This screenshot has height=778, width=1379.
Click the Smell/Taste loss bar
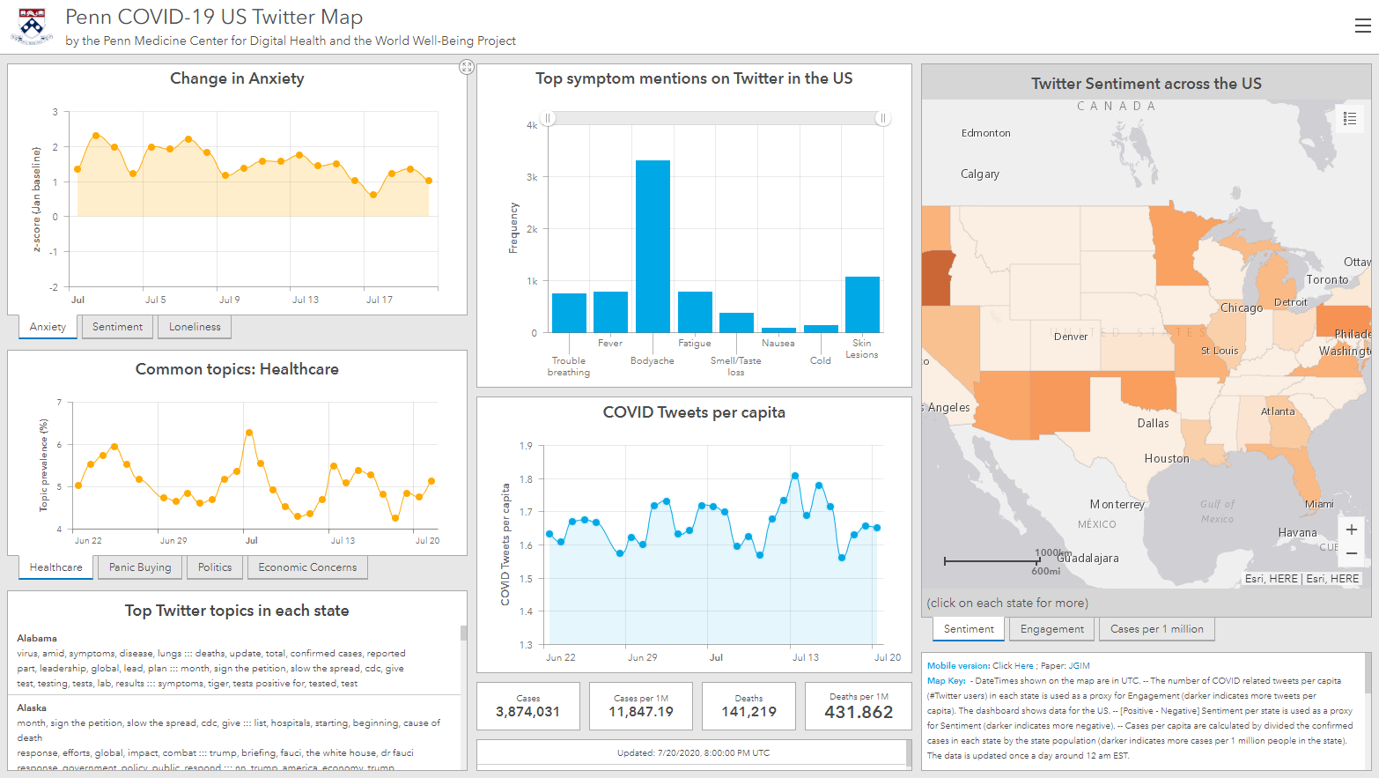pyautogui.click(x=736, y=322)
